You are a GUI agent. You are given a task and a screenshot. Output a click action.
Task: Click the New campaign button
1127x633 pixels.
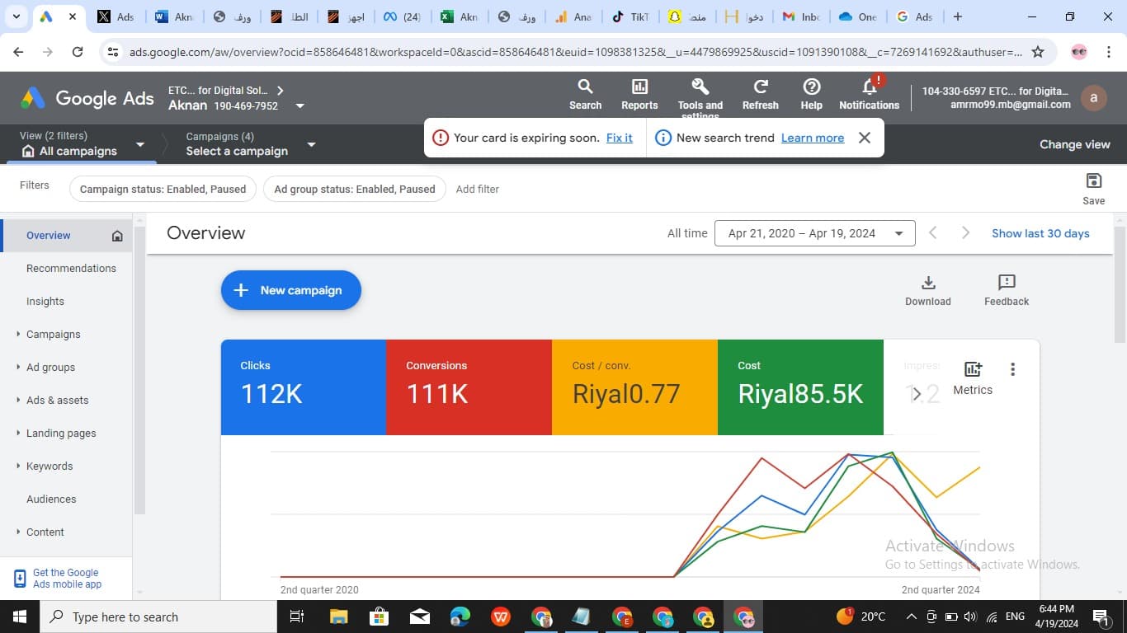[x=290, y=290]
